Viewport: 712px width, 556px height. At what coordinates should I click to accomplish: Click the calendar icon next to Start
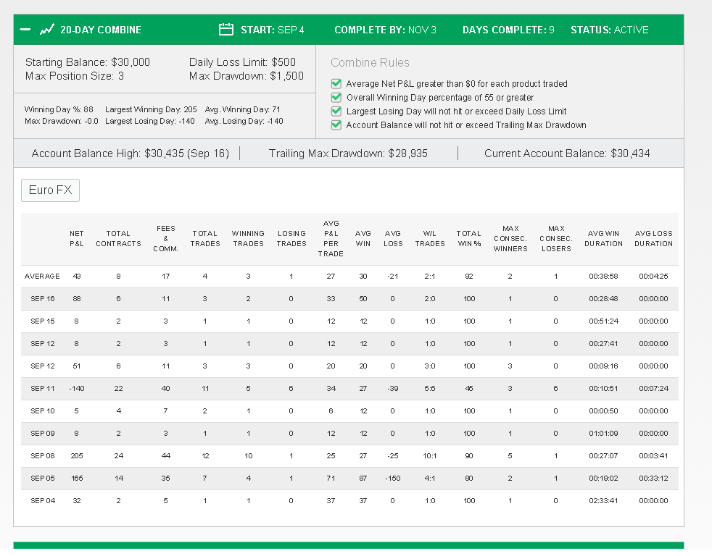click(x=225, y=30)
